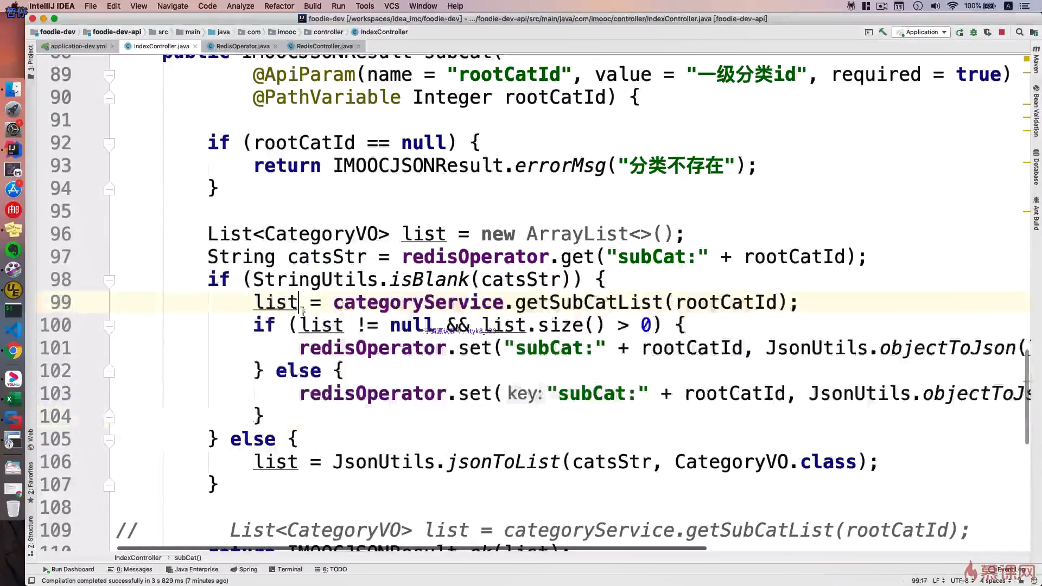Screen dimensions: 1042x586
Task: Click the Debug bug icon
Action: coord(974,32)
